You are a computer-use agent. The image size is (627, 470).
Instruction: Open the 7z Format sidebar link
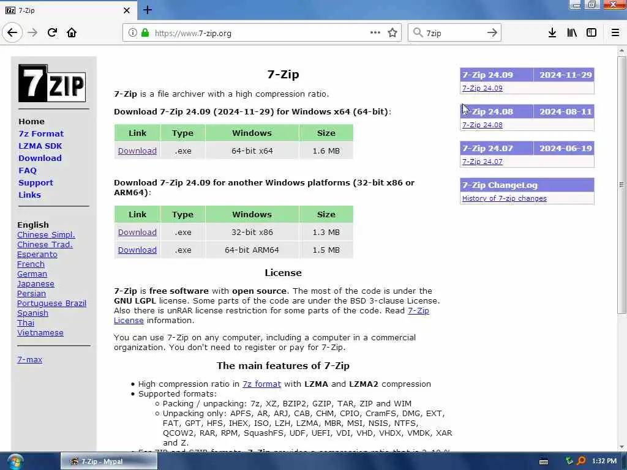(x=41, y=133)
